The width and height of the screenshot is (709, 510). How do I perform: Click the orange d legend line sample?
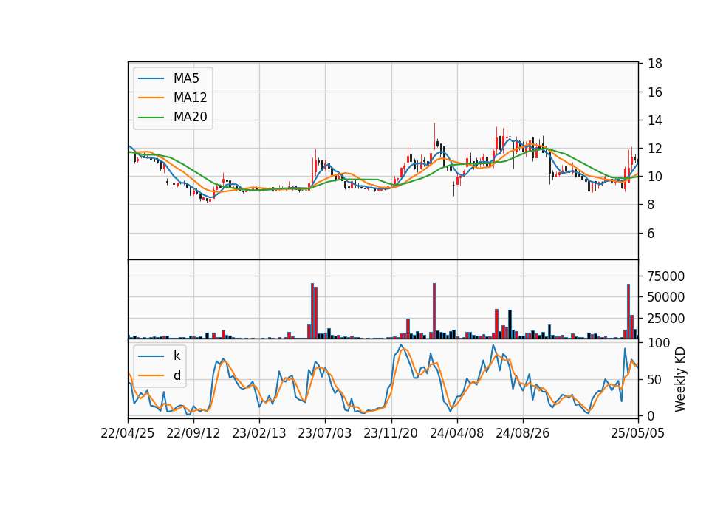151,375
